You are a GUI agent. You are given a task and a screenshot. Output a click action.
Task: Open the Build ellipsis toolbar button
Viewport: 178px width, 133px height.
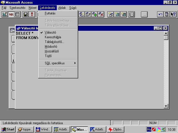coord(144,14)
